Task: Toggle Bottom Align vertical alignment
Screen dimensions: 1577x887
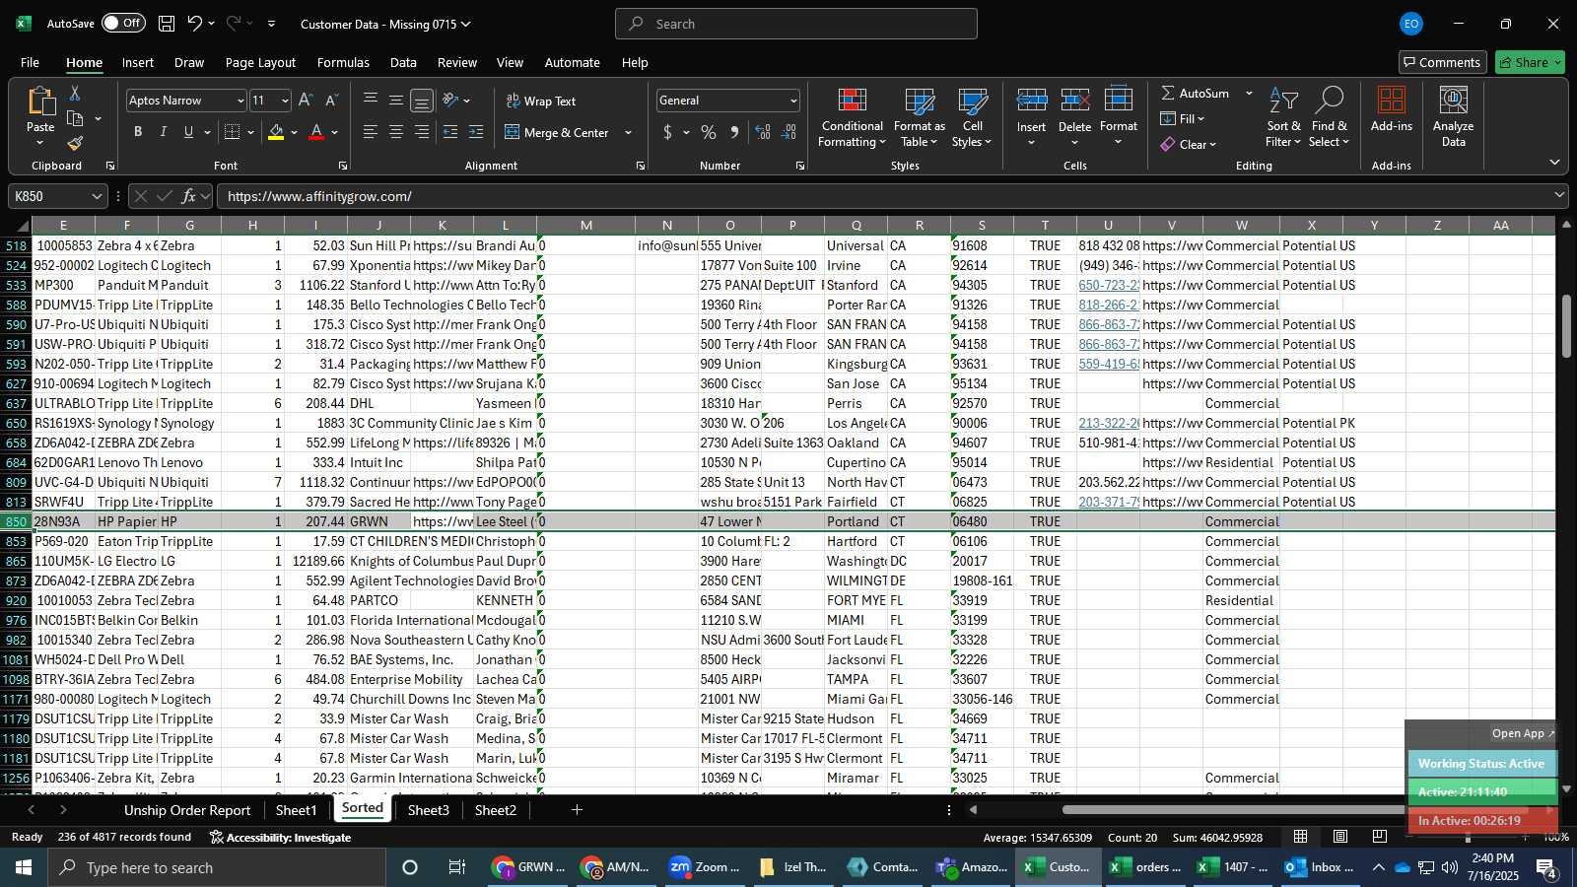Action: point(422,101)
